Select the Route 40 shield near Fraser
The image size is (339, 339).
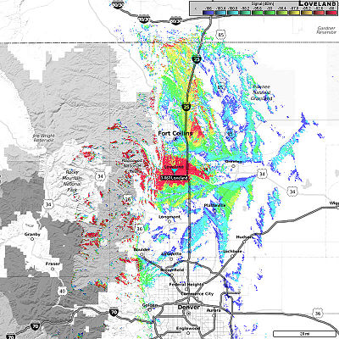click(x=63, y=291)
